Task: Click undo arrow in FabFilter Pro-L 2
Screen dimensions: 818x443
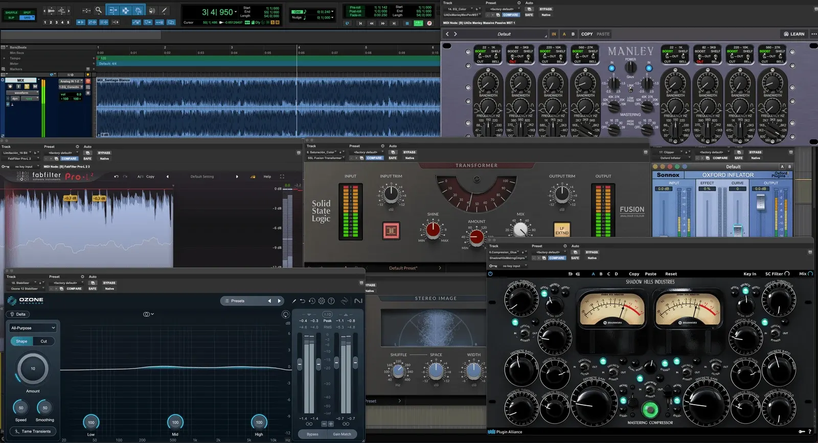Action: pos(116,177)
